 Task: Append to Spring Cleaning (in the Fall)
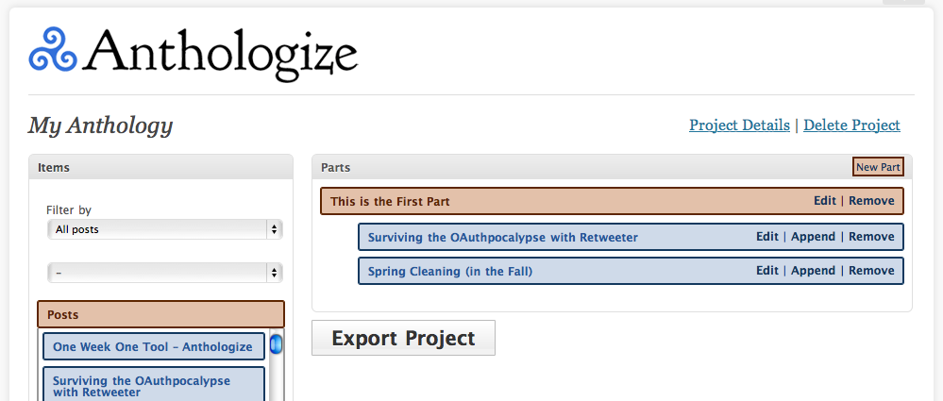tap(813, 271)
